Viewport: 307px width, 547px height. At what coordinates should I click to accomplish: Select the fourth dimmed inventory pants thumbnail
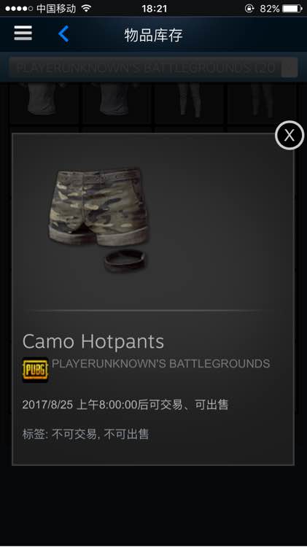(x=262, y=101)
